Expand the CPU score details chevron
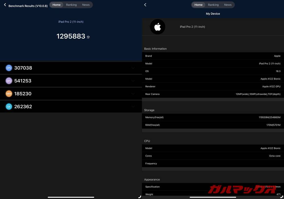Screen dimensions: 284x199 point(133,68)
